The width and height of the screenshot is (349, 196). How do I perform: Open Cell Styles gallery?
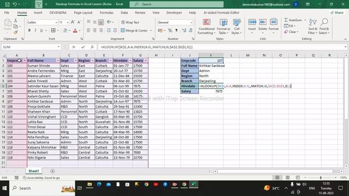click(x=237, y=27)
